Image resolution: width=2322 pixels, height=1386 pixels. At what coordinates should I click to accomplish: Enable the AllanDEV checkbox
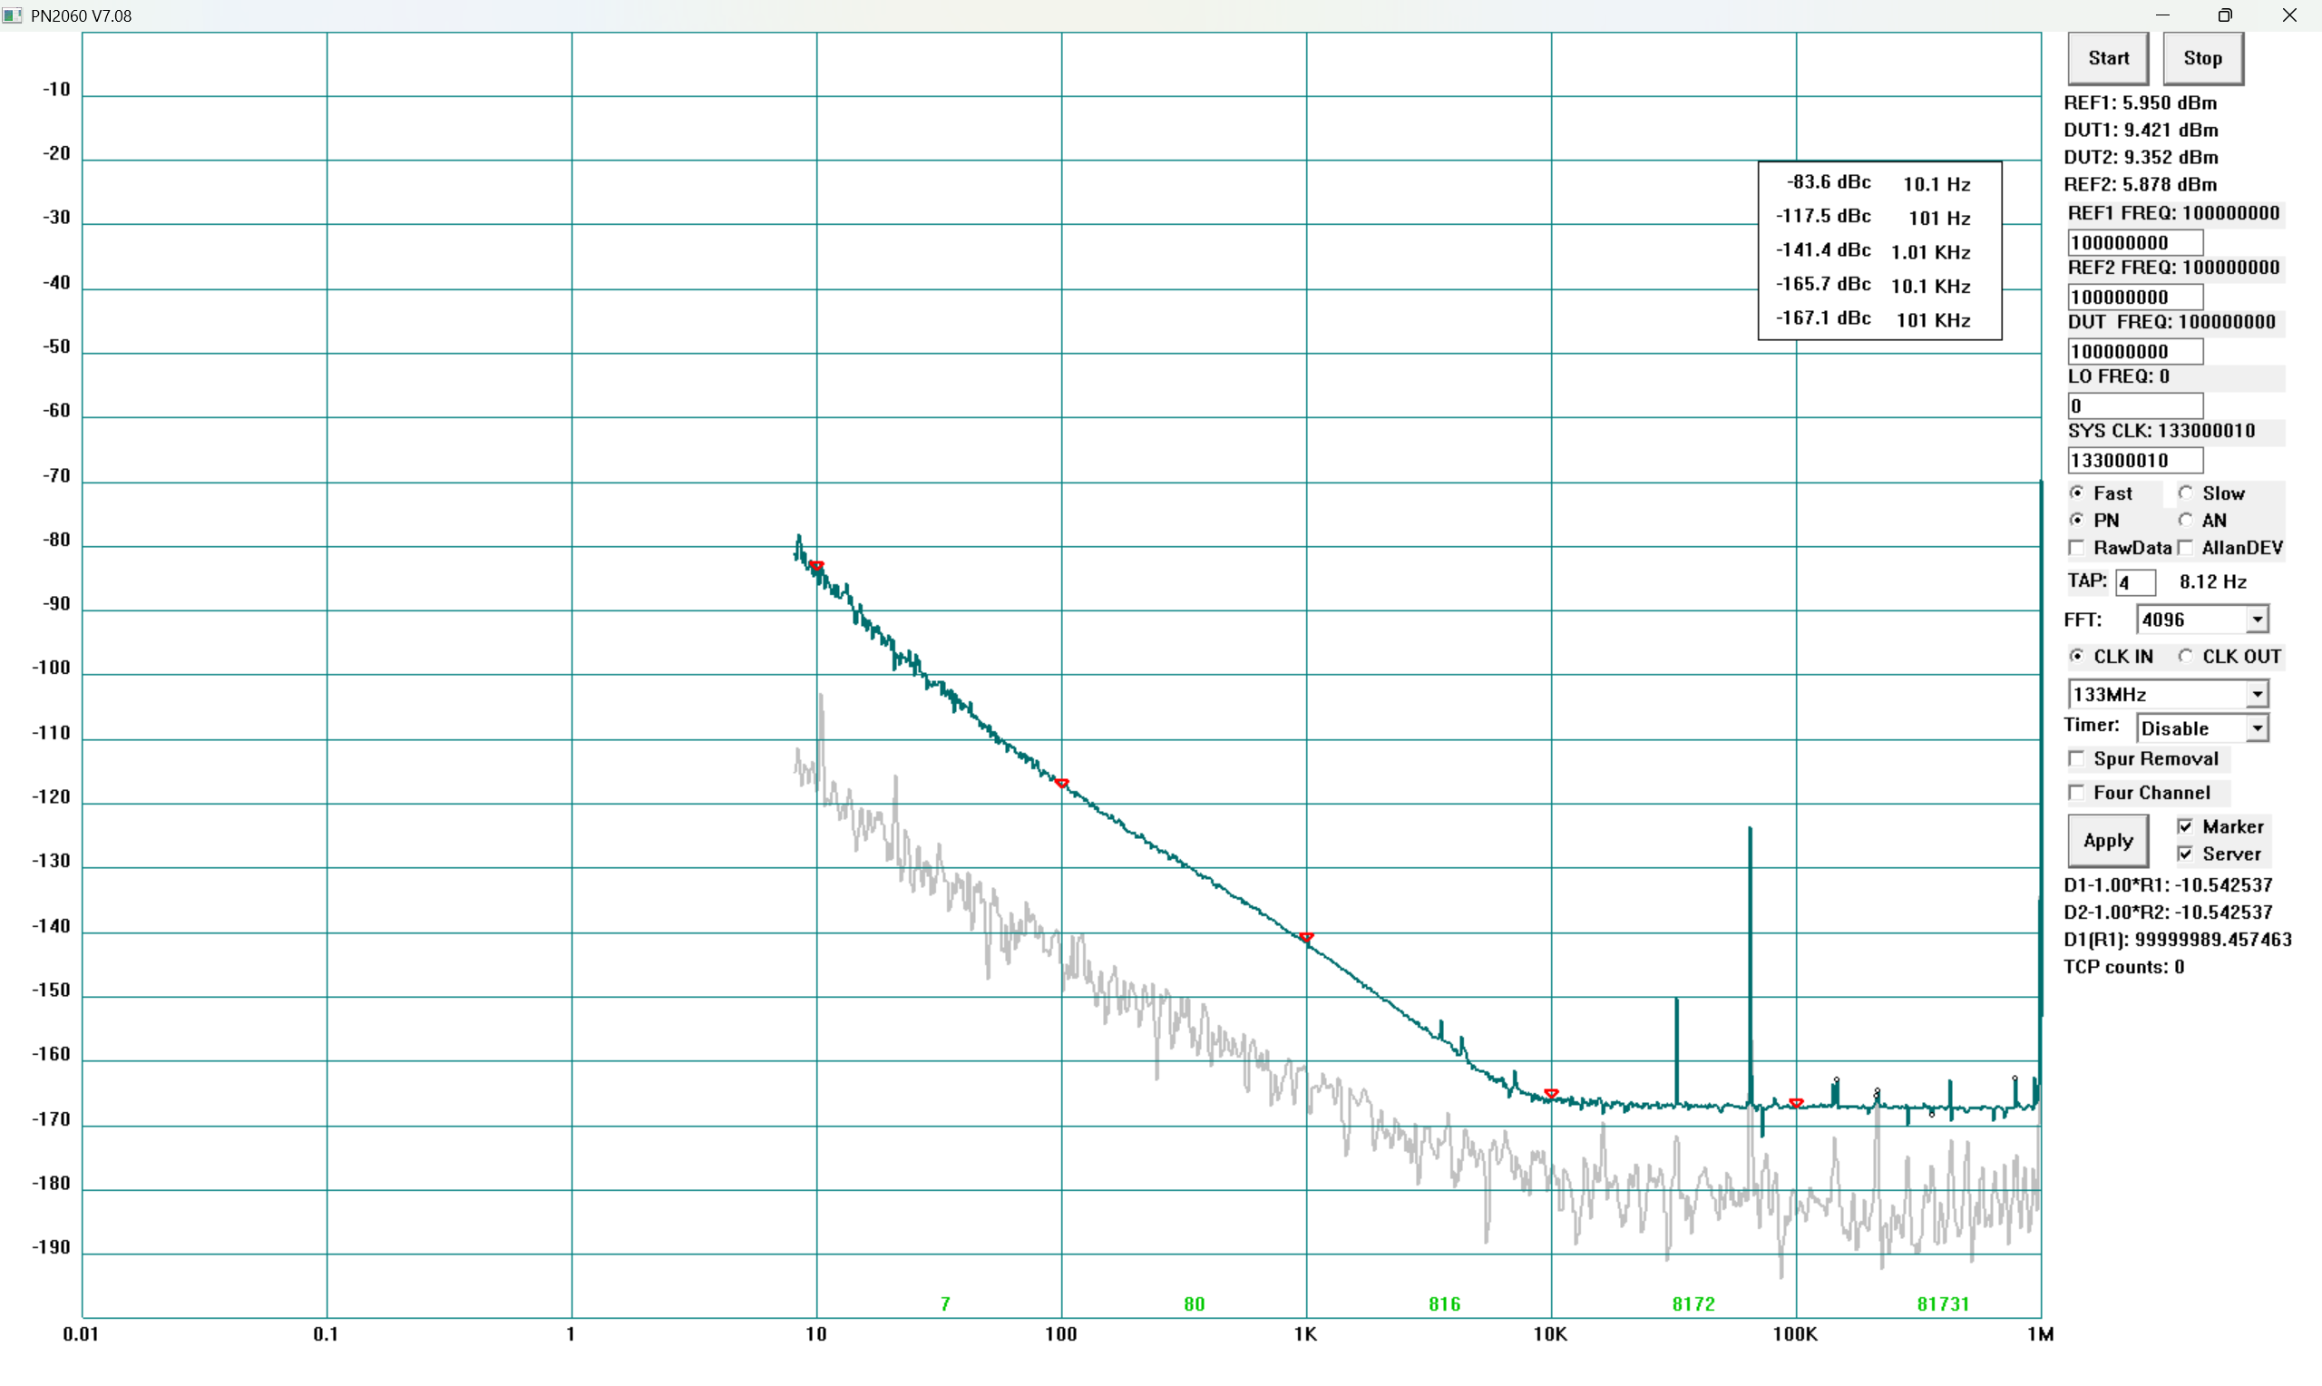(x=2186, y=547)
